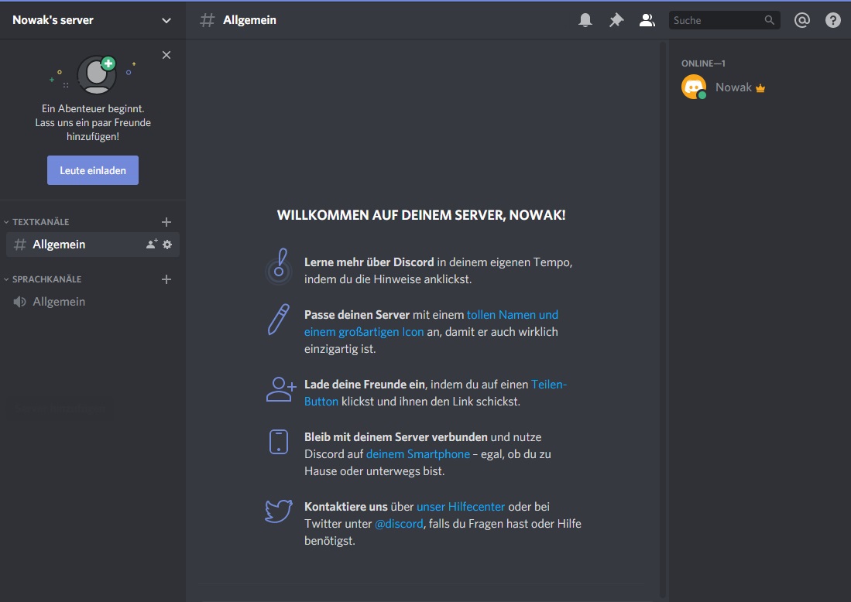
Task: Open the unser Hilfecenter link
Action: pyautogui.click(x=461, y=507)
